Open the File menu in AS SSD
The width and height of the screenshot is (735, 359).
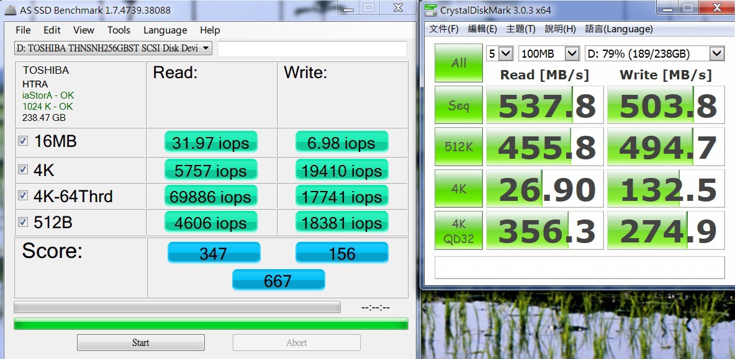(x=23, y=30)
